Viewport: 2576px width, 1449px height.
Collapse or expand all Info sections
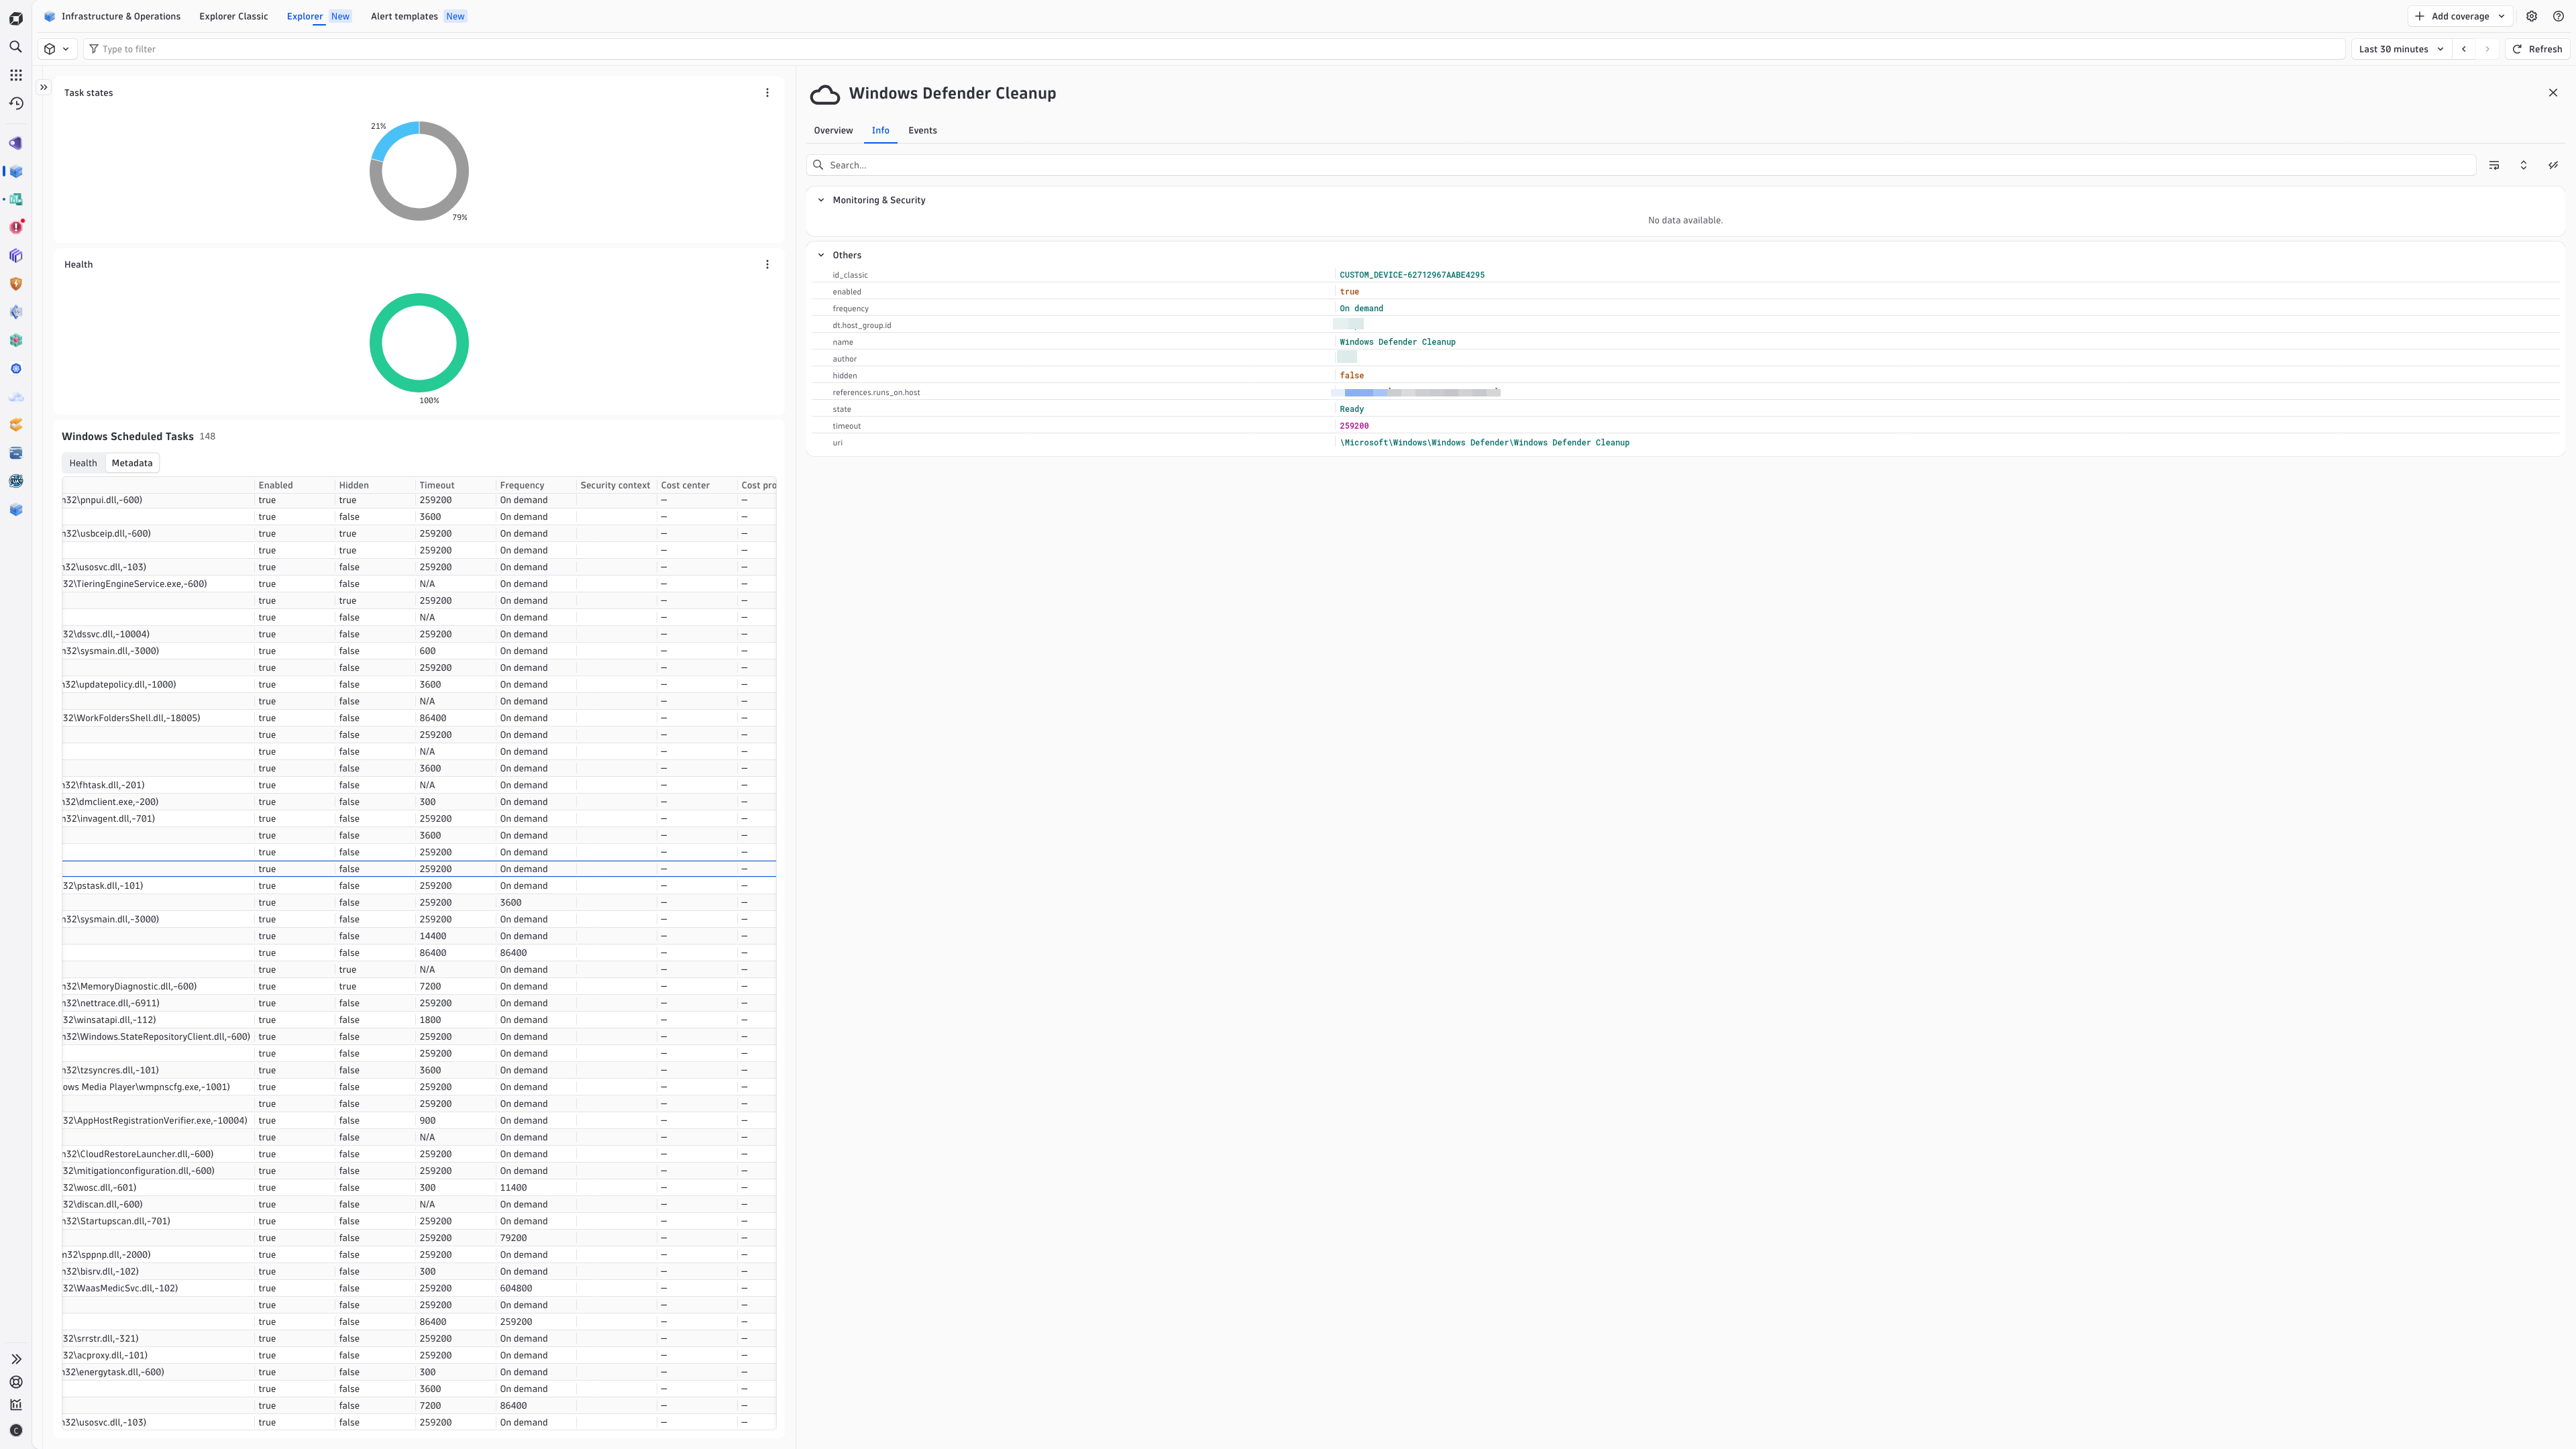coord(2523,165)
